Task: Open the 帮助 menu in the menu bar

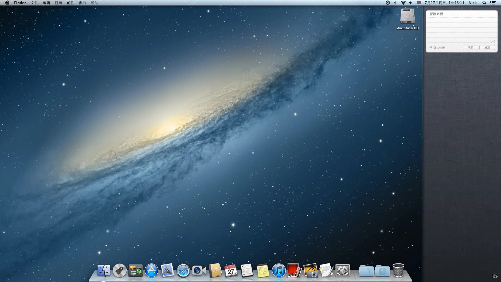Action: click(94, 3)
